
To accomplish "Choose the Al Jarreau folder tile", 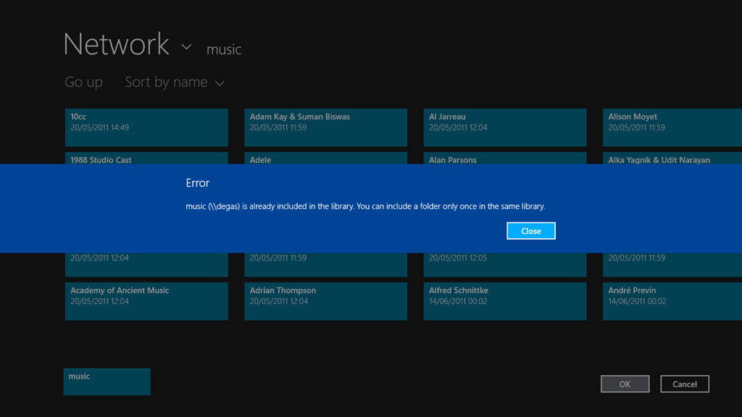I will tap(504, 127).
